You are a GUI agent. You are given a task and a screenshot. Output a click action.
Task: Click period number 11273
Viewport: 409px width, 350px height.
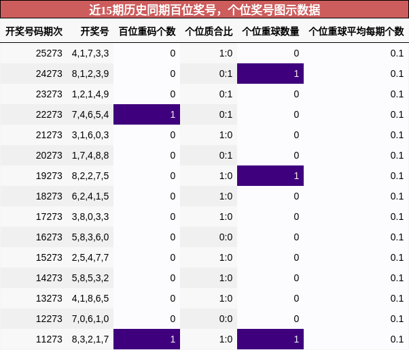[49, 339]
